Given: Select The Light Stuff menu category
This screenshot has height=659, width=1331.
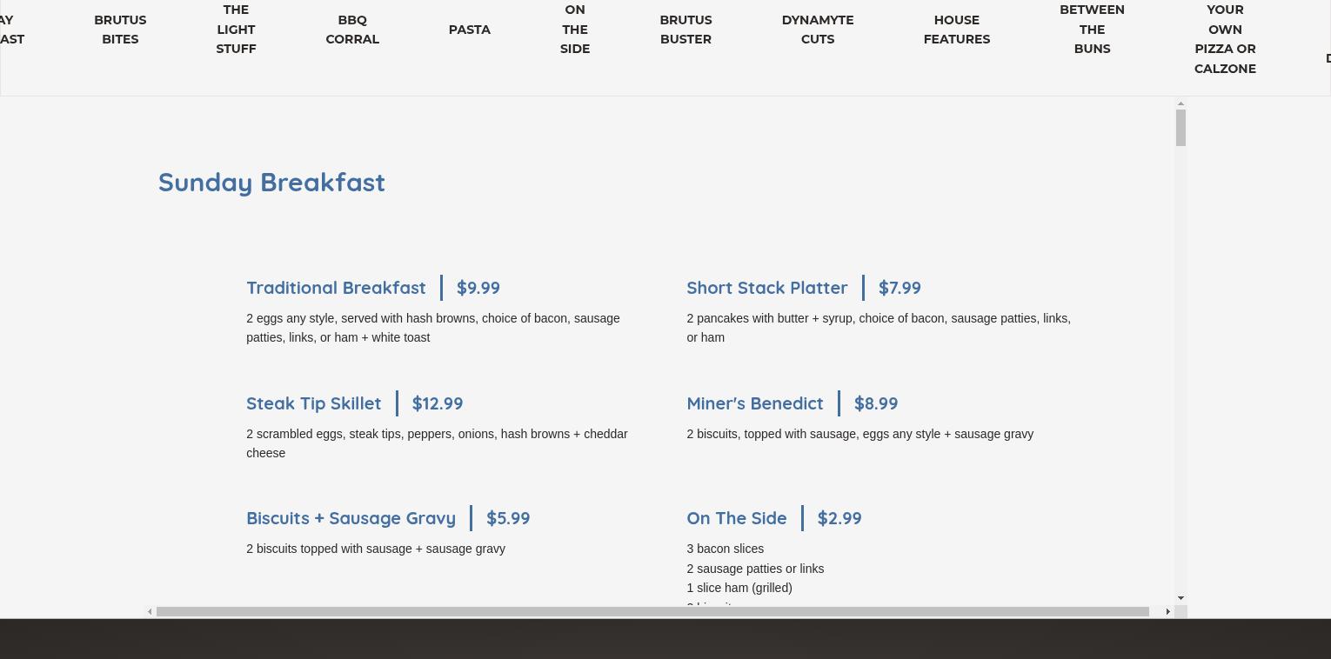Looking at the screenshot, I should (x=236, y=30).
